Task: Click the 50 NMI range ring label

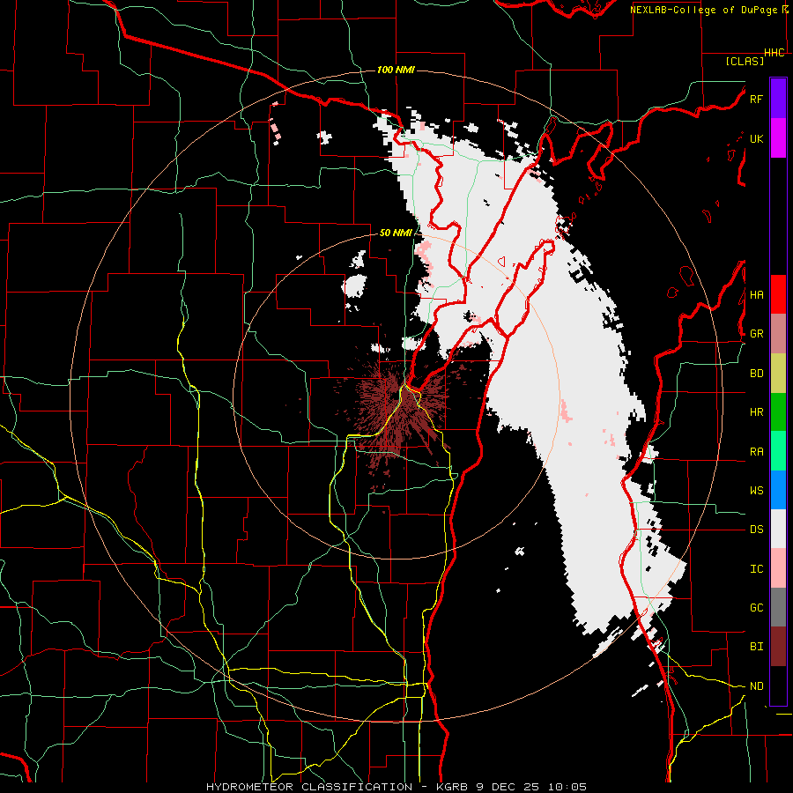Action: [x=396, y=233]
